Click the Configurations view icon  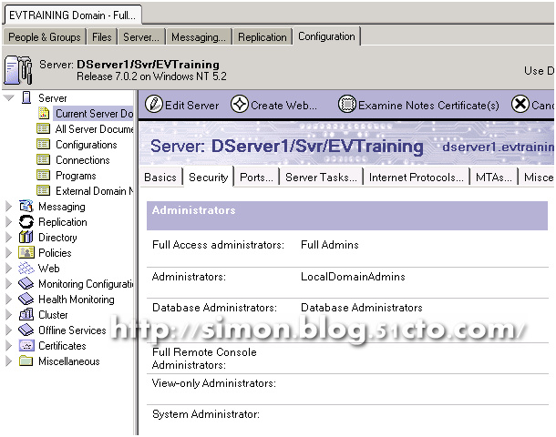click(x=43, y=144)
